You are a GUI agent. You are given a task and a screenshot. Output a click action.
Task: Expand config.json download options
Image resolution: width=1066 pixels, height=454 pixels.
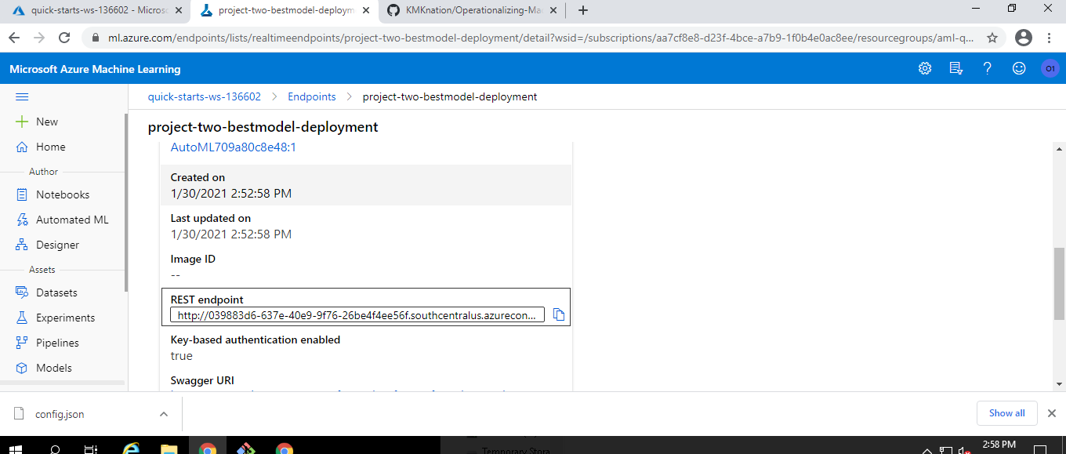[x=163, y=413]
